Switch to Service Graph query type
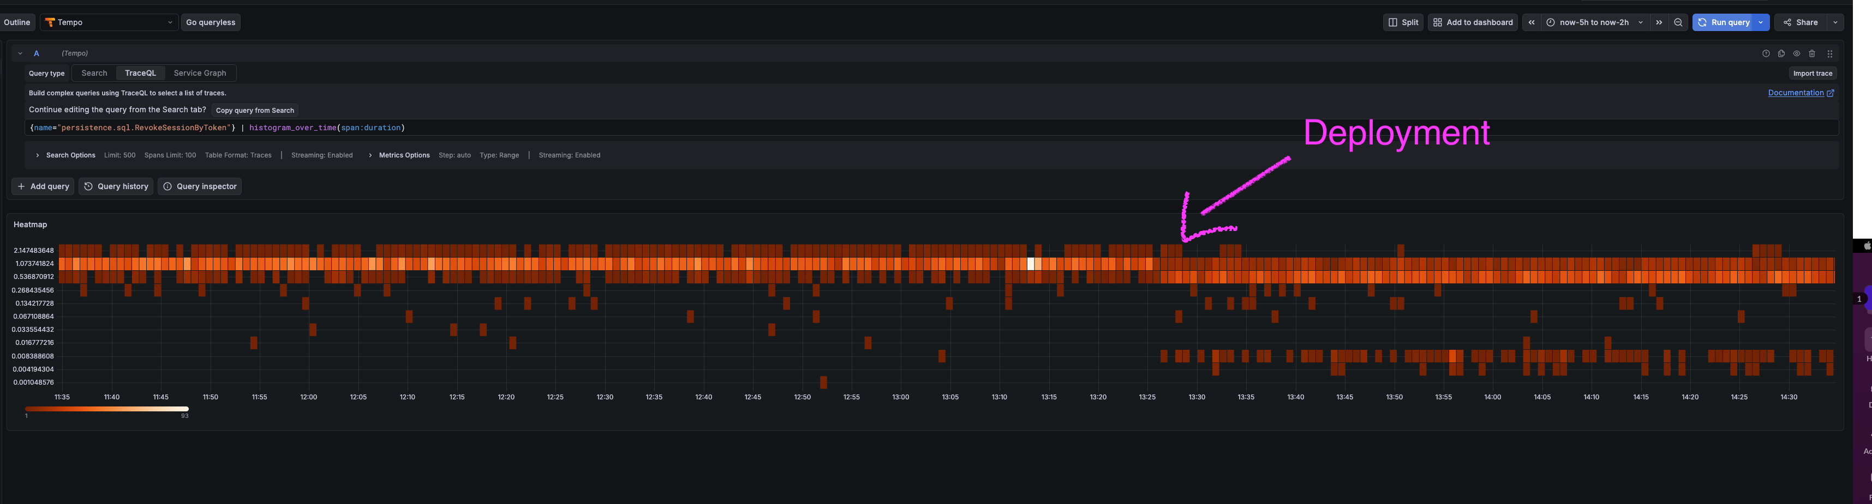 (x=200, y=74)
